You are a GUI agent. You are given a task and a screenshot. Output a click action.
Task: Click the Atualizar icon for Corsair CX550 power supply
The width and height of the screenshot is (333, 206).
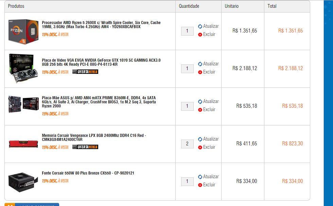(x=200, y=177)
